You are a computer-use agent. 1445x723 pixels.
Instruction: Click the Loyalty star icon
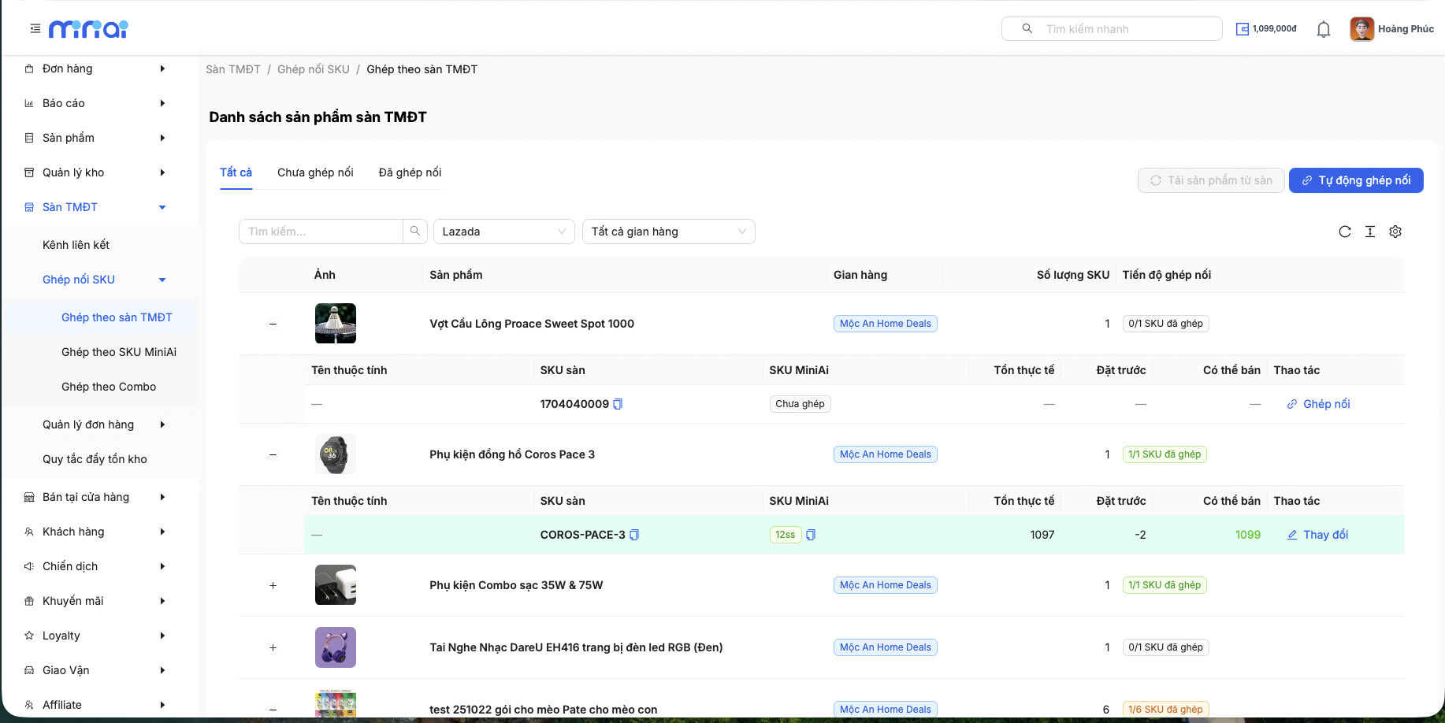pos(29,636)
